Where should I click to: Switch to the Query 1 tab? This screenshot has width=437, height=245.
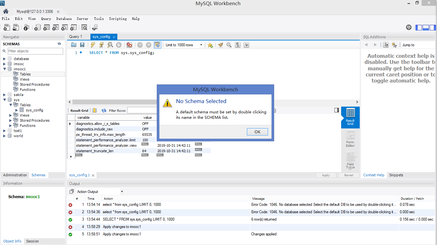click(x=76, y=37)
